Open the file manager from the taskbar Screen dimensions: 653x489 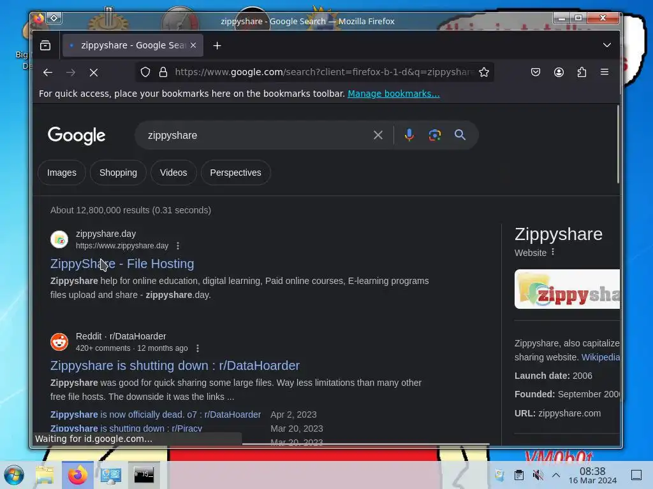coord(45,475)
